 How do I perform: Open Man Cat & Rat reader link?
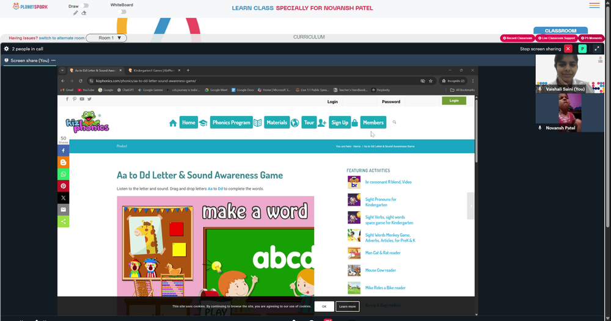pos(382,253)
